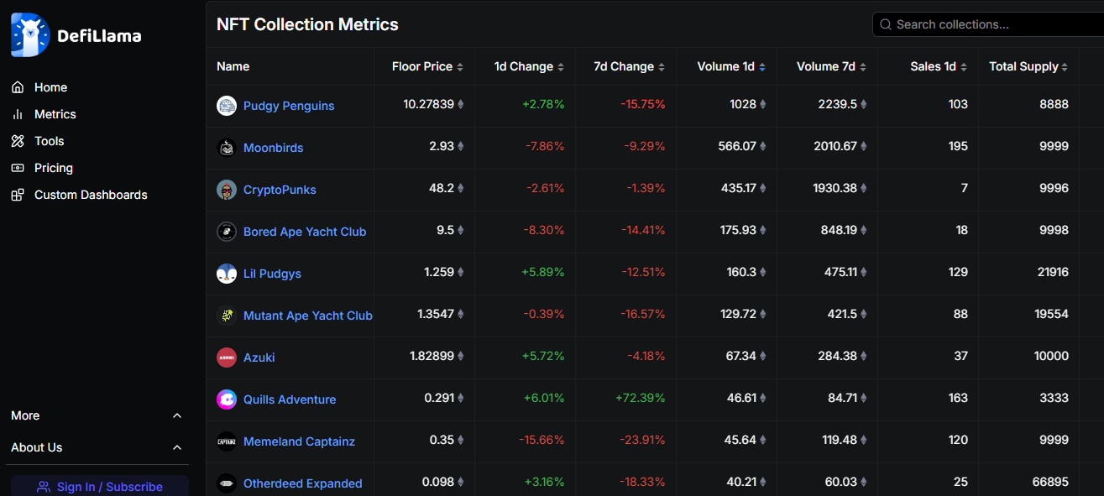
Task: Open the Bored Ape Yacht Club link
Action: [305, 232]
